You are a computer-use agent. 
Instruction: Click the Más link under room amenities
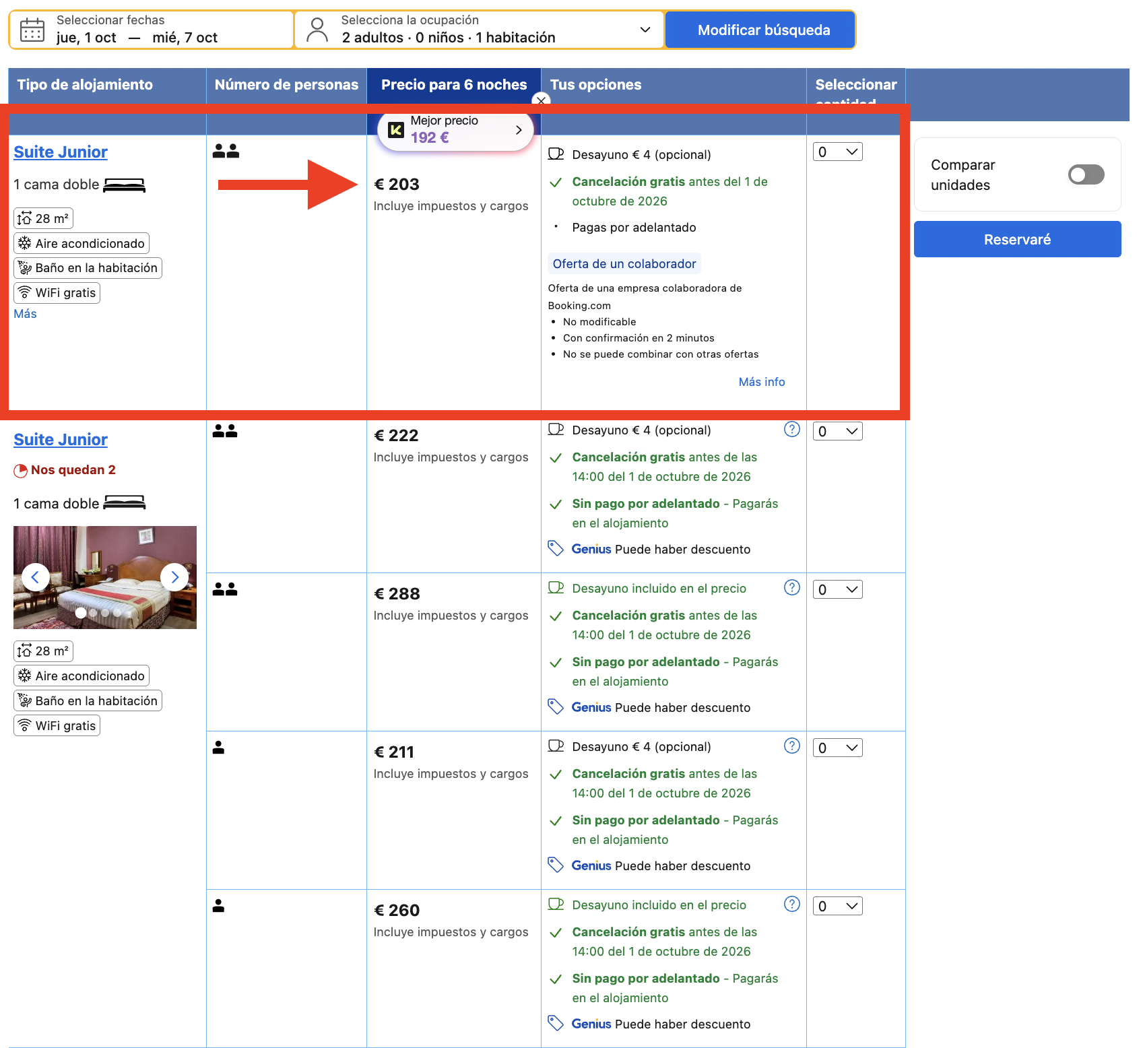click(25, 314)
